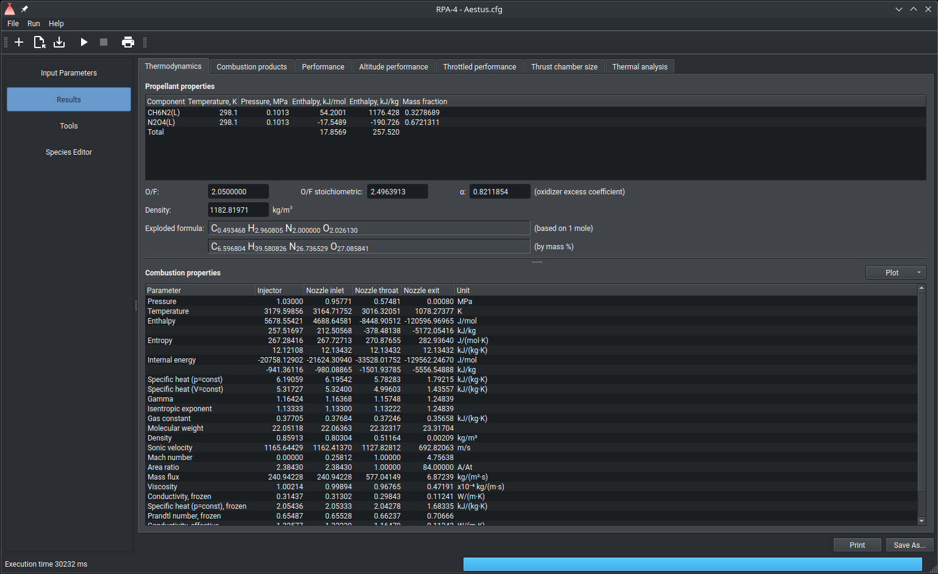Click the Save As... button
Screen dimensions: 938x574
909,545
